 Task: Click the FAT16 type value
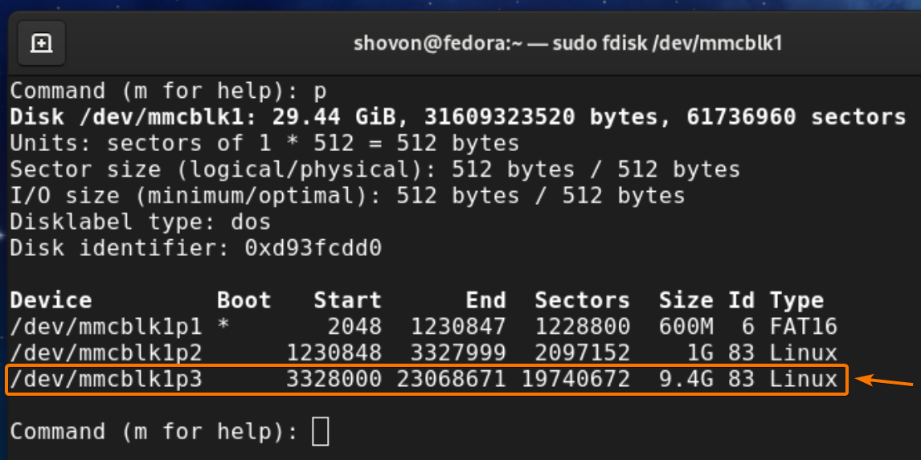803,327
